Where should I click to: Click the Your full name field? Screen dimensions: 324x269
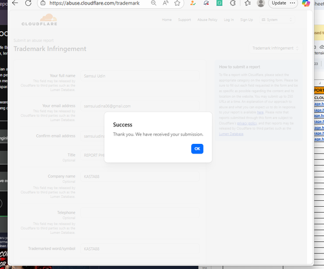[x=140, y=76]
